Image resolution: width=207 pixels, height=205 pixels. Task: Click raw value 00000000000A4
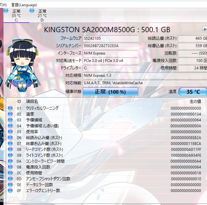186,161
